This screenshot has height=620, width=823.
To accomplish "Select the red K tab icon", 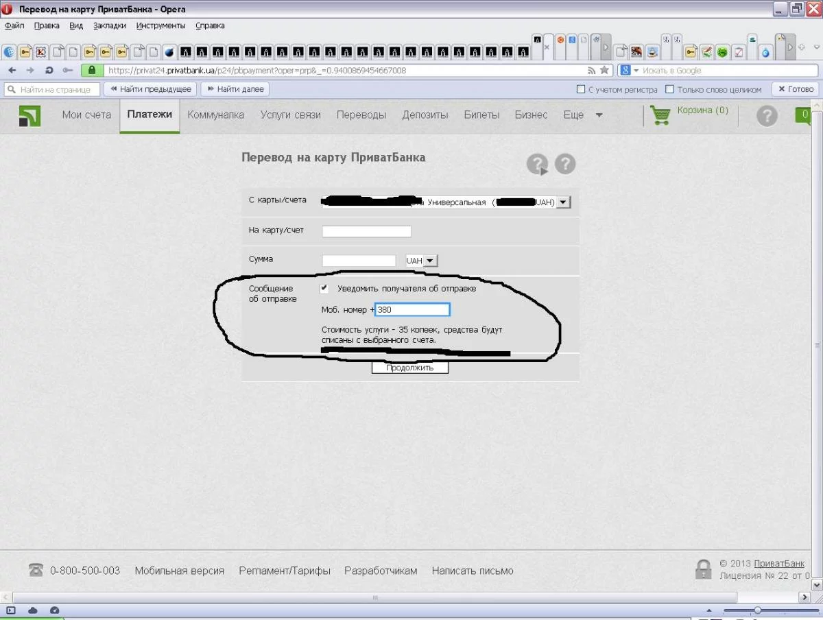I will [x=40, y=52].
